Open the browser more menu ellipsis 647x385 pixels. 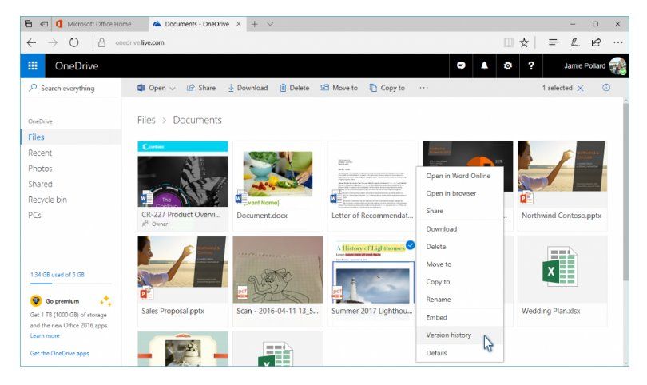tap(617, 42)
